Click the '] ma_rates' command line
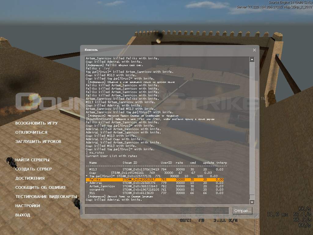Screen dimensions: 313x235 [95, 153]
